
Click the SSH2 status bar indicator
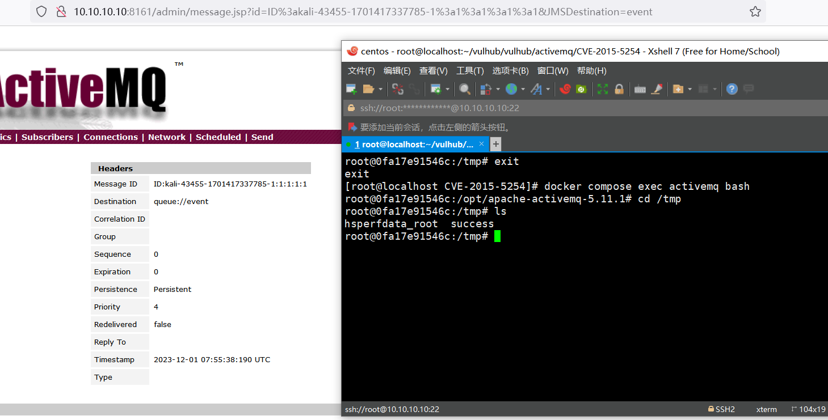[x=721, y=409]
